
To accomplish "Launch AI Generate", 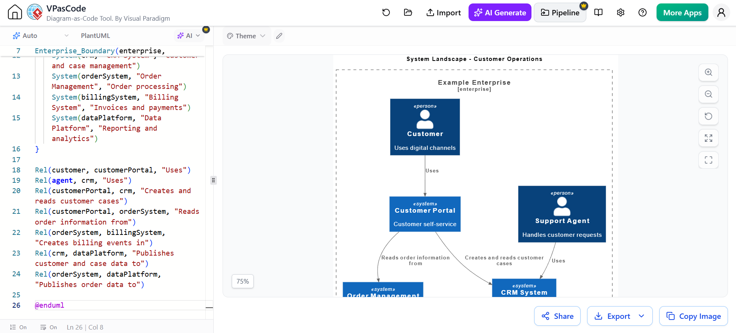I will tap(500, 13).
